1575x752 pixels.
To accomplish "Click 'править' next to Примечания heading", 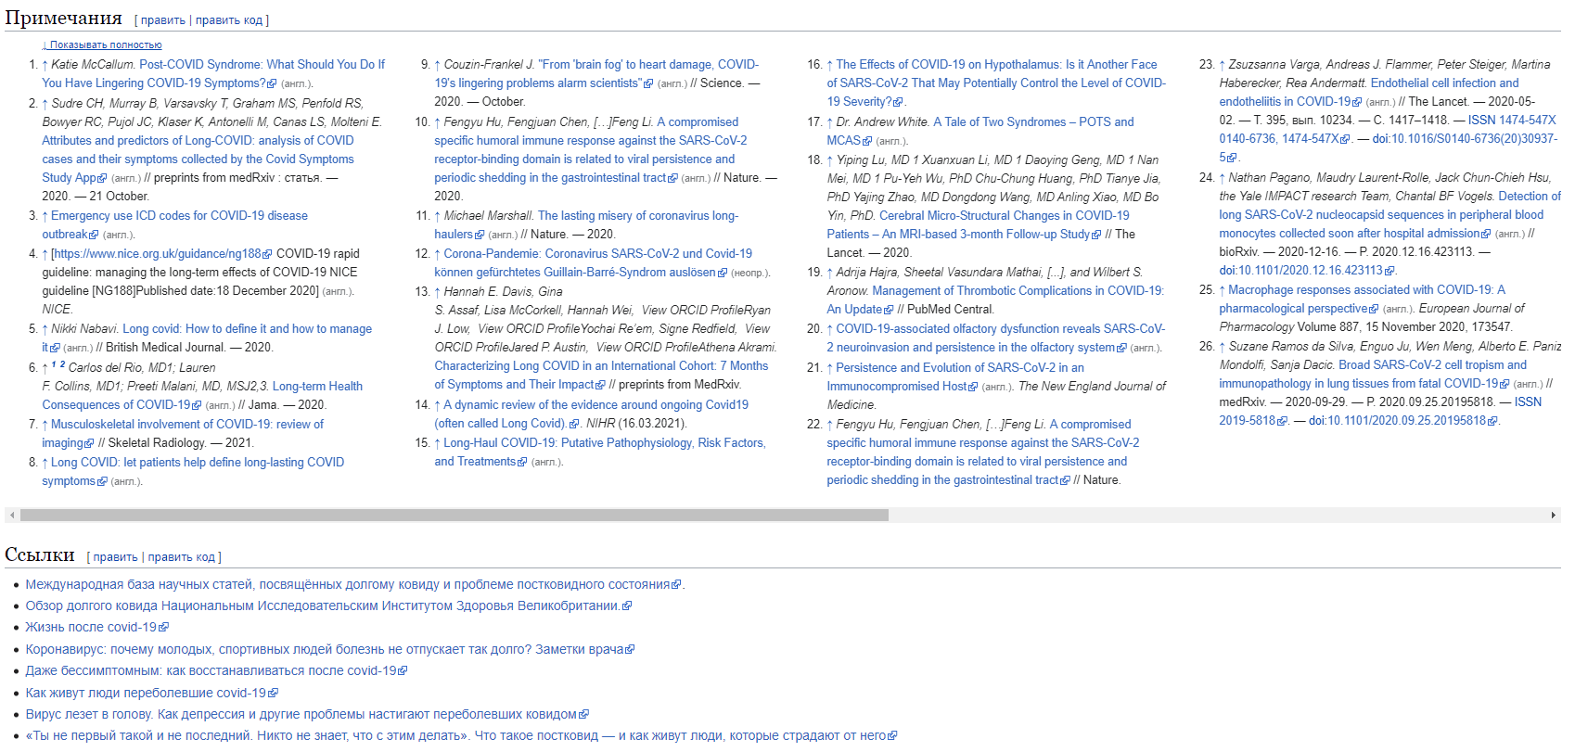I will (x=162, y=20).
